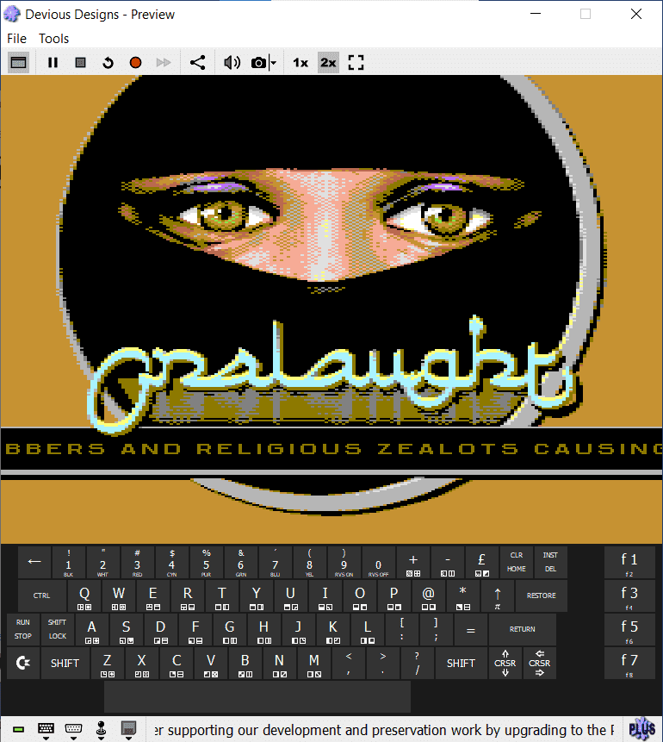
Task: Click the 1 BLK key
Action: tap(69, 562)
